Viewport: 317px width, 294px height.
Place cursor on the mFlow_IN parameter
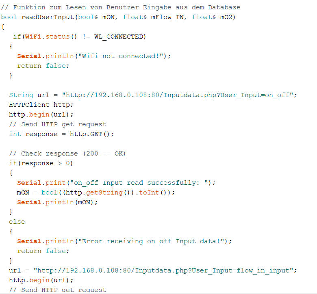[165, 17]
